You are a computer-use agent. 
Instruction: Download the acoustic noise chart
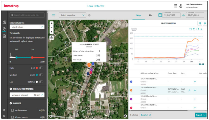[x=201, y=29]
